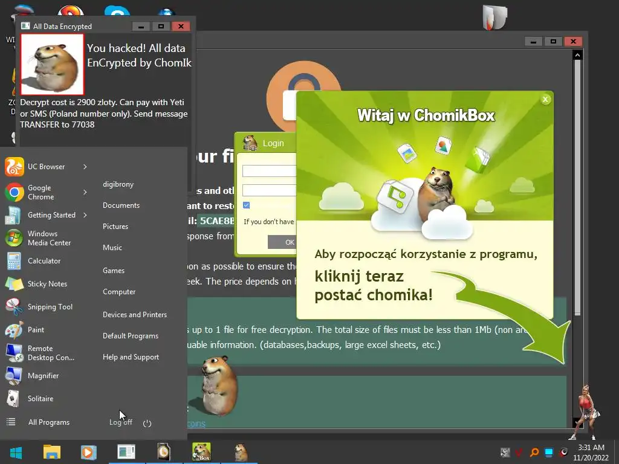Click OK in Login dialog
This screenshot has width=619, height=464.
pyautogui.click(x=282, y=242)
